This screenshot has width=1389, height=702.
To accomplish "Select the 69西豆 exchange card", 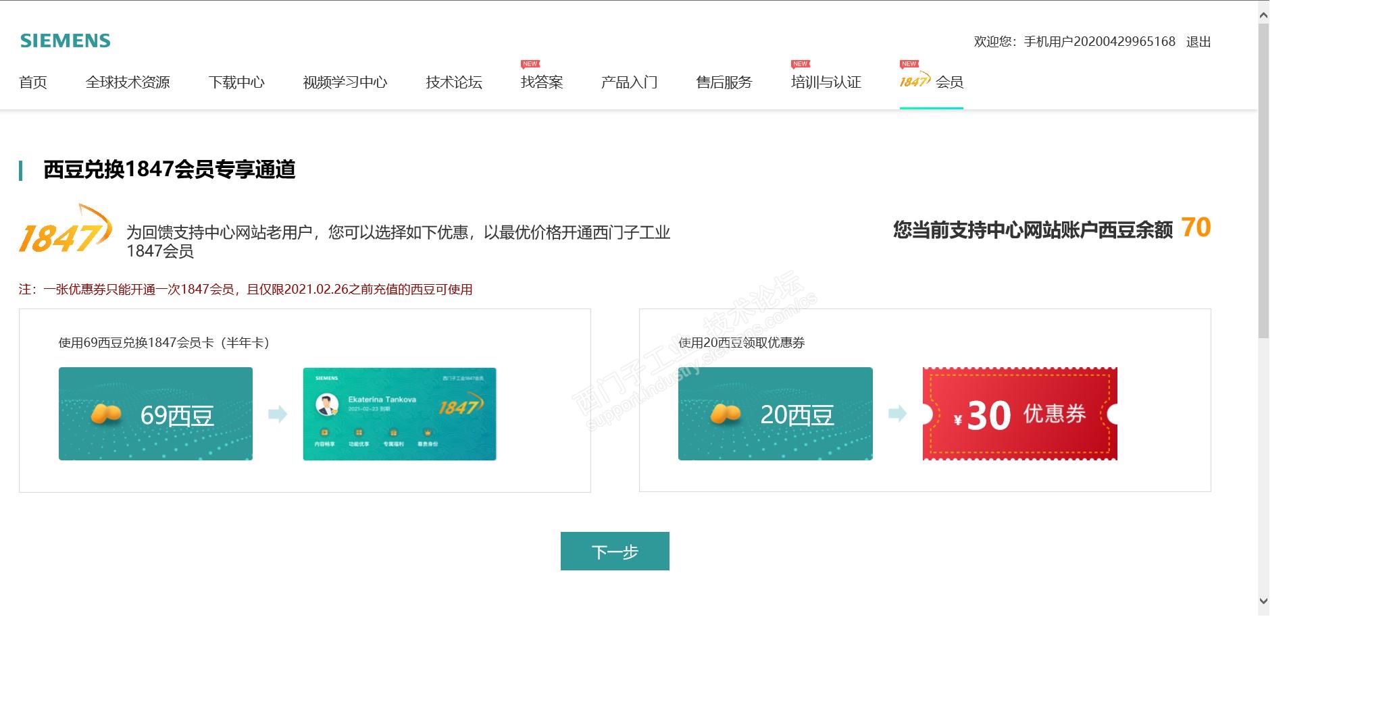I will [155, 414].
